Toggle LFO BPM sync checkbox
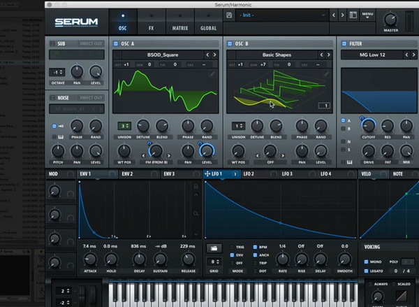Image resolution: width=419 pixels, height=307 pixels. tap(255, 247)
